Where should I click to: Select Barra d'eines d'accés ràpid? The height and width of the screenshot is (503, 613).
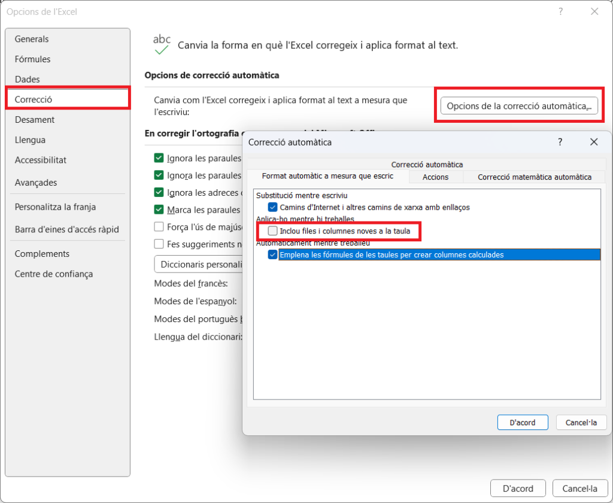pyautogui.click(x=67, y=229)
